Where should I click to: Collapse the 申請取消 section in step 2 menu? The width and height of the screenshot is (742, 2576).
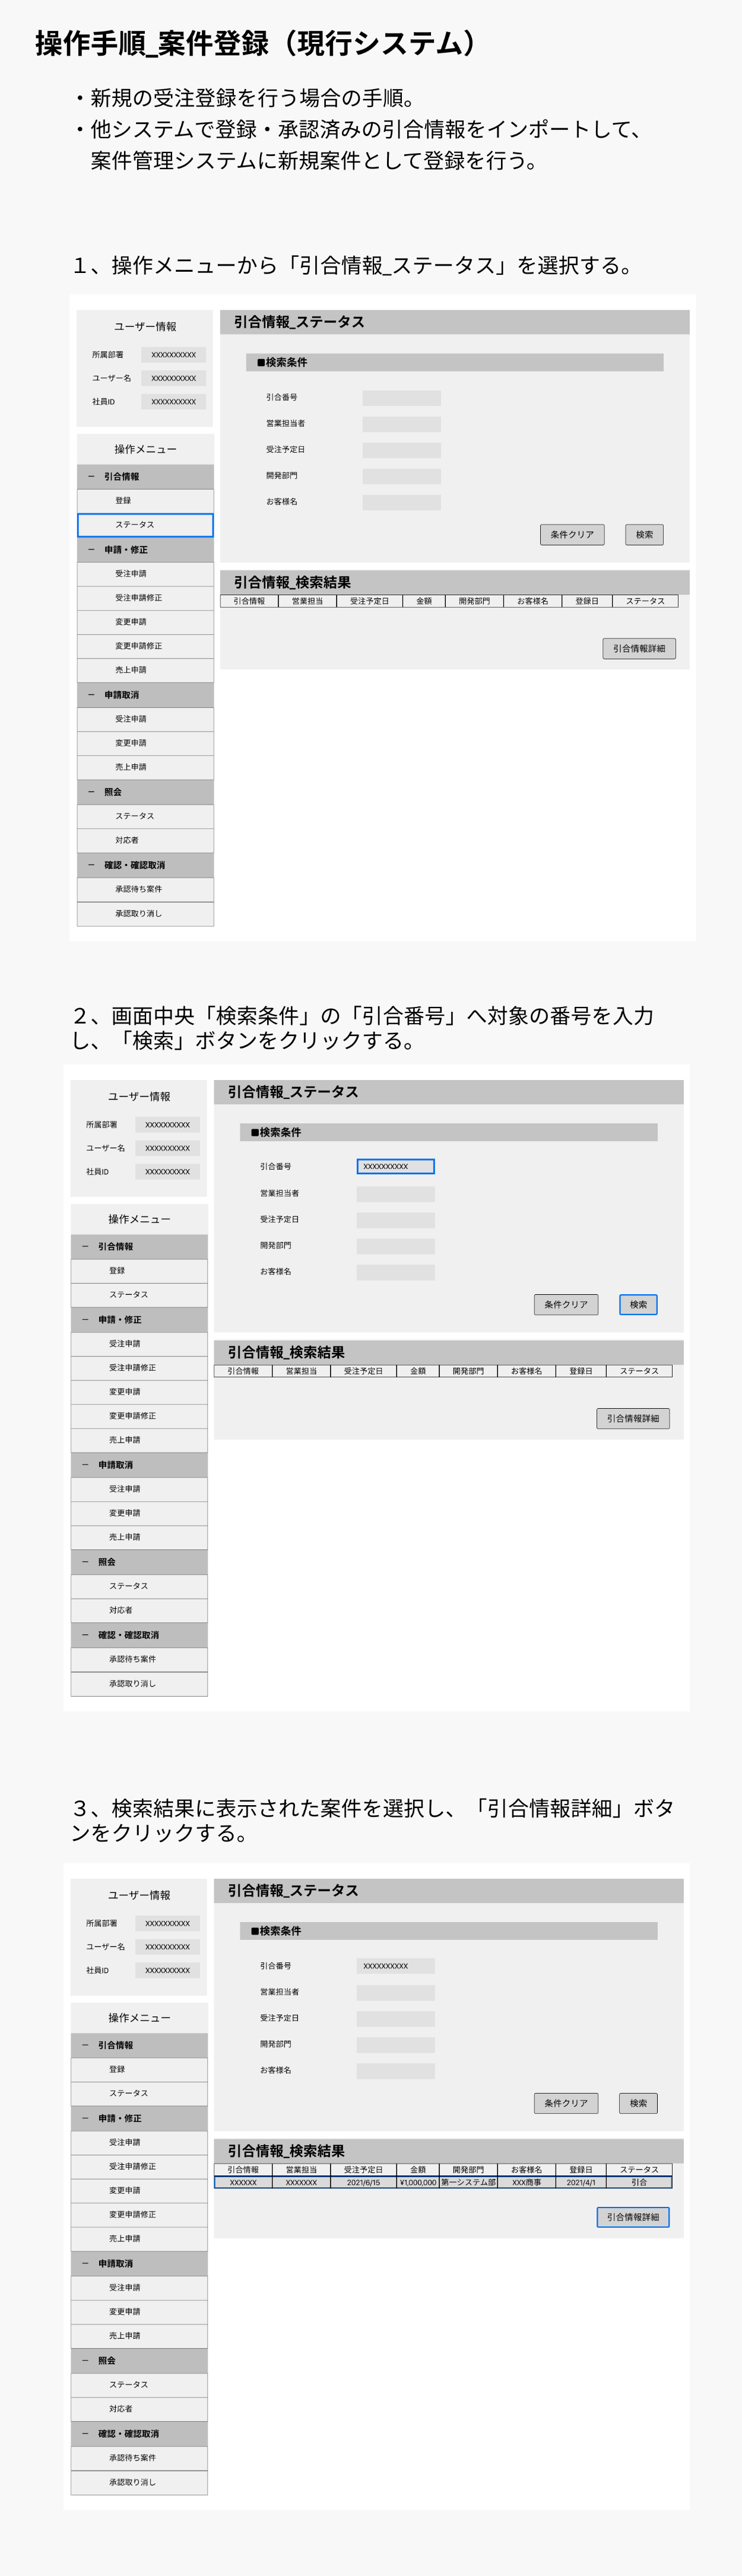tap(85, 1465)
